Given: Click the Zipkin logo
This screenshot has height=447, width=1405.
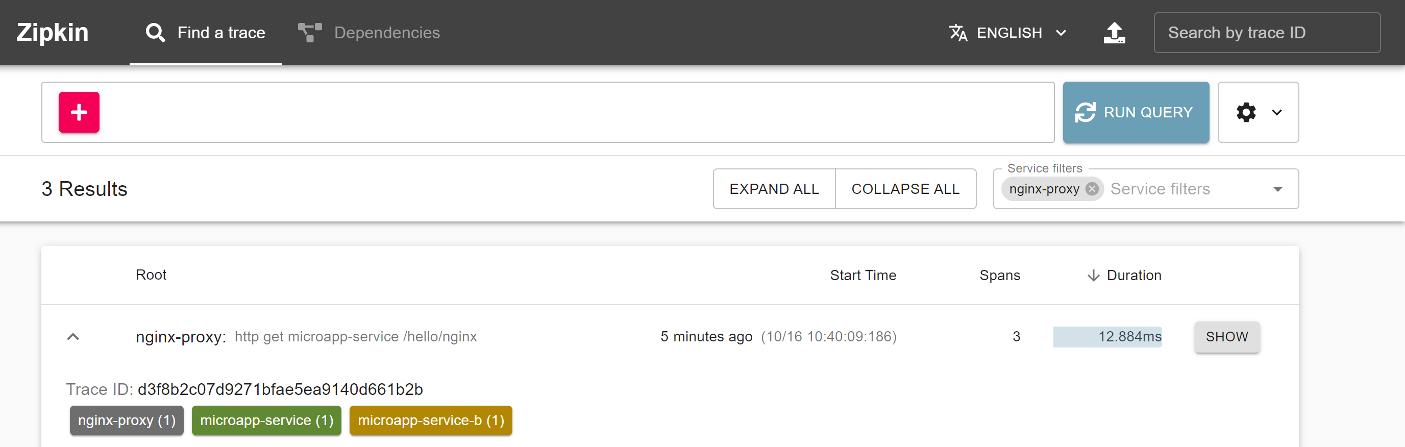Looking at the screenshot, I should click(x=53, y=33).
